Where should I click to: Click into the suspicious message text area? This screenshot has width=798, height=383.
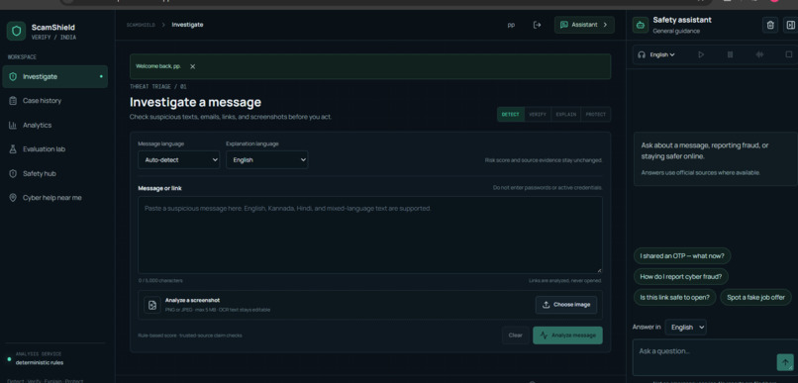pos(370,236)
